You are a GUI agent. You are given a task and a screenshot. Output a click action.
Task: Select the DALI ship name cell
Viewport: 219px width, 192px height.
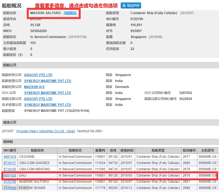37,175
